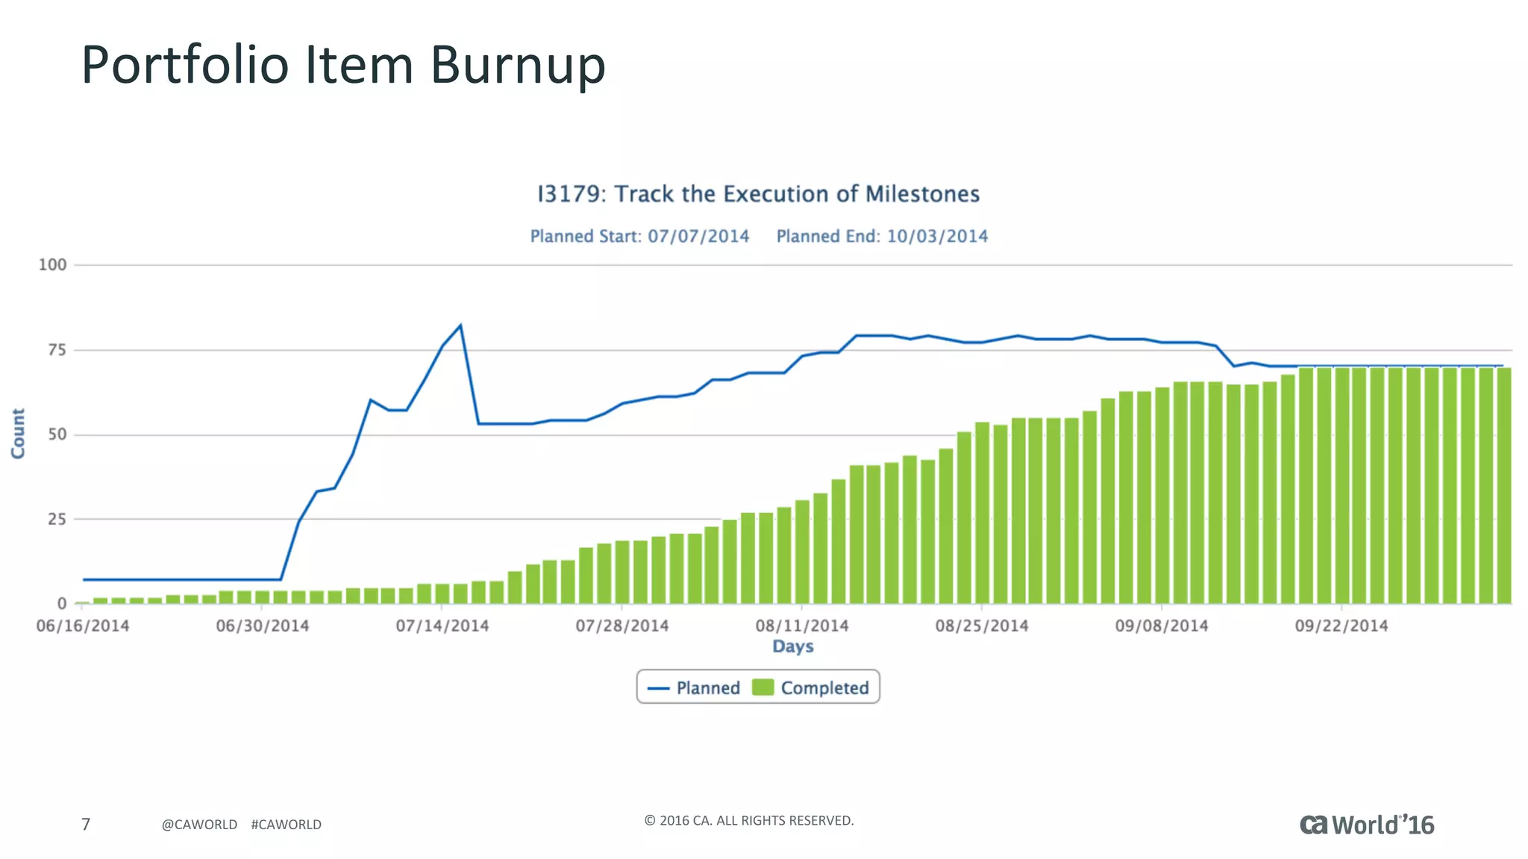The width and height of the screenshot is (1528, 859).
Task: Click the 09/22/2014 x-axis label
Action: [1341, 626]
